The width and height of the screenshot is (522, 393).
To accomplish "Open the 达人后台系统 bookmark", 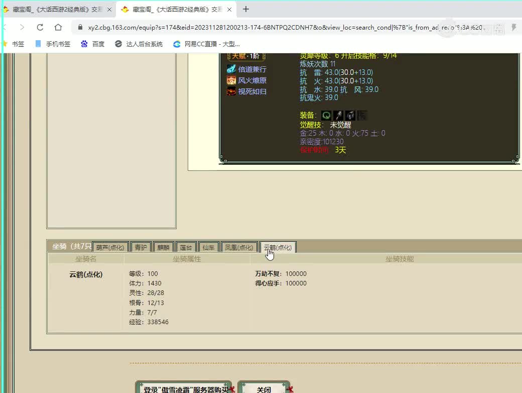I will (x=139, y=44).
